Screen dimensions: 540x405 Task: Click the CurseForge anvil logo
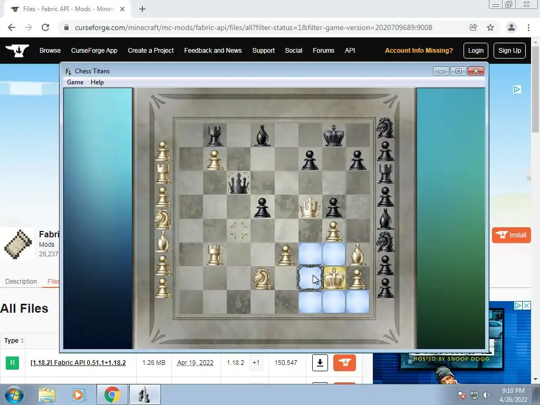17,50
